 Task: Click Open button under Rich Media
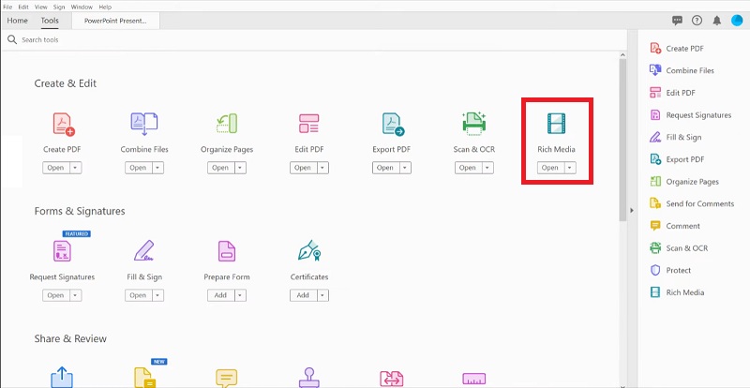pyautogui.click(x=550, y=168)
